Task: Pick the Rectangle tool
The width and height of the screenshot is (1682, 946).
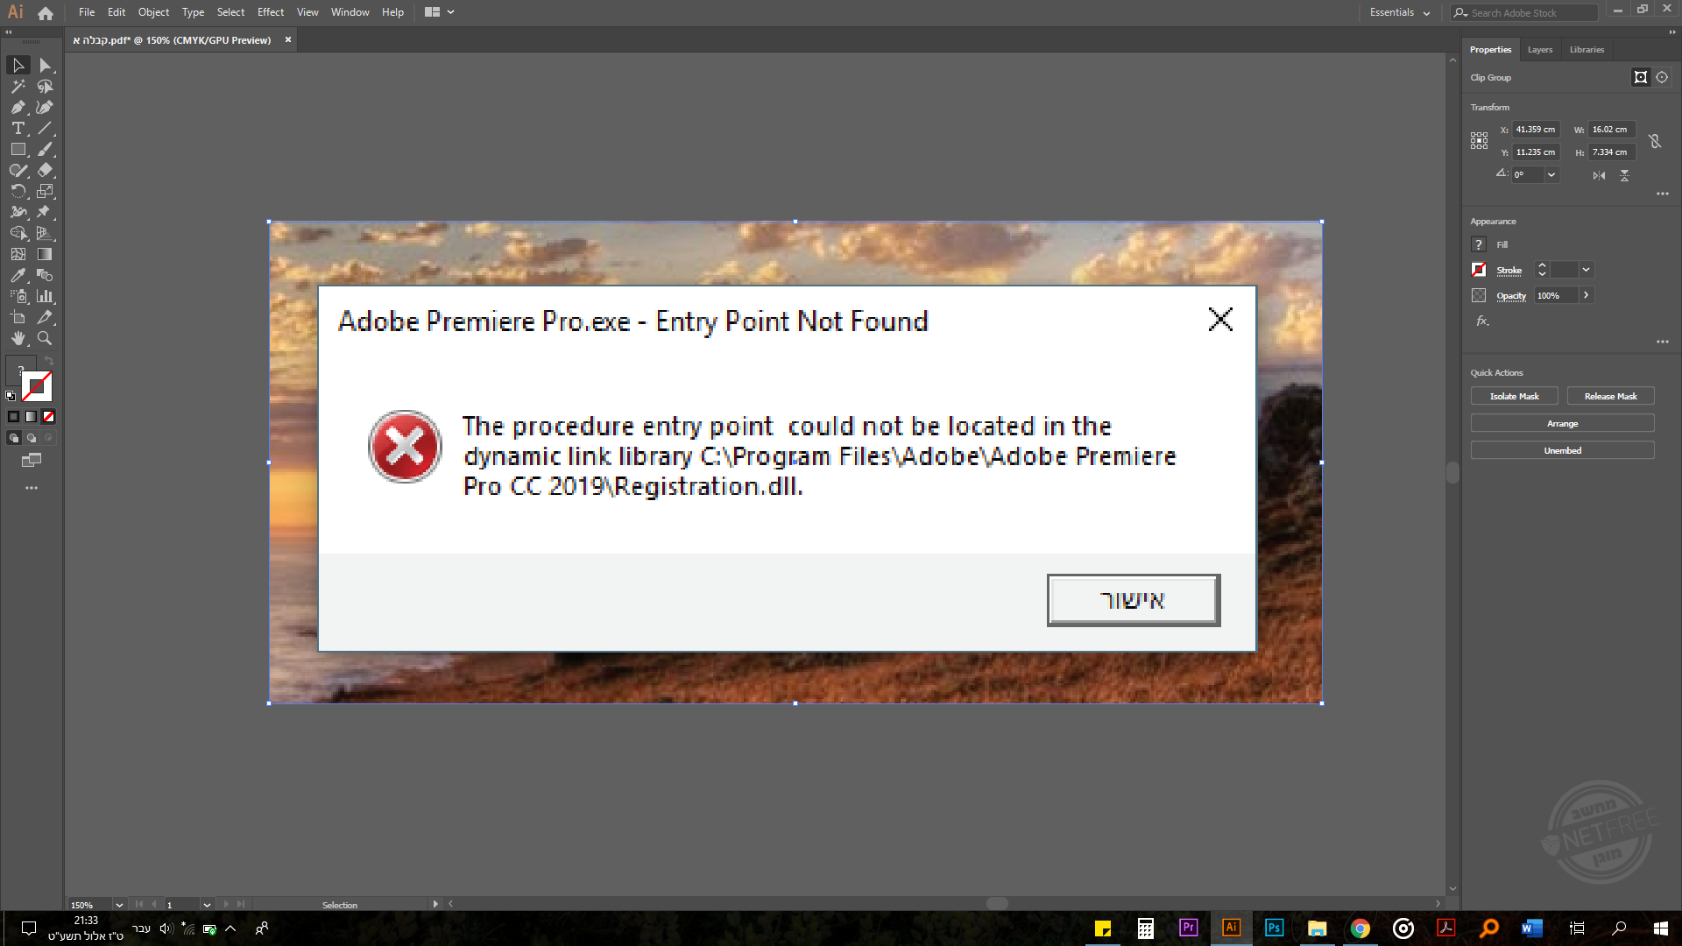Action: pos(18,150)
